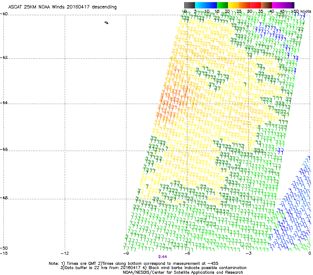Click the '-48' latitude axis label
This screenshot has height=275, width=313.
[4, 198]
